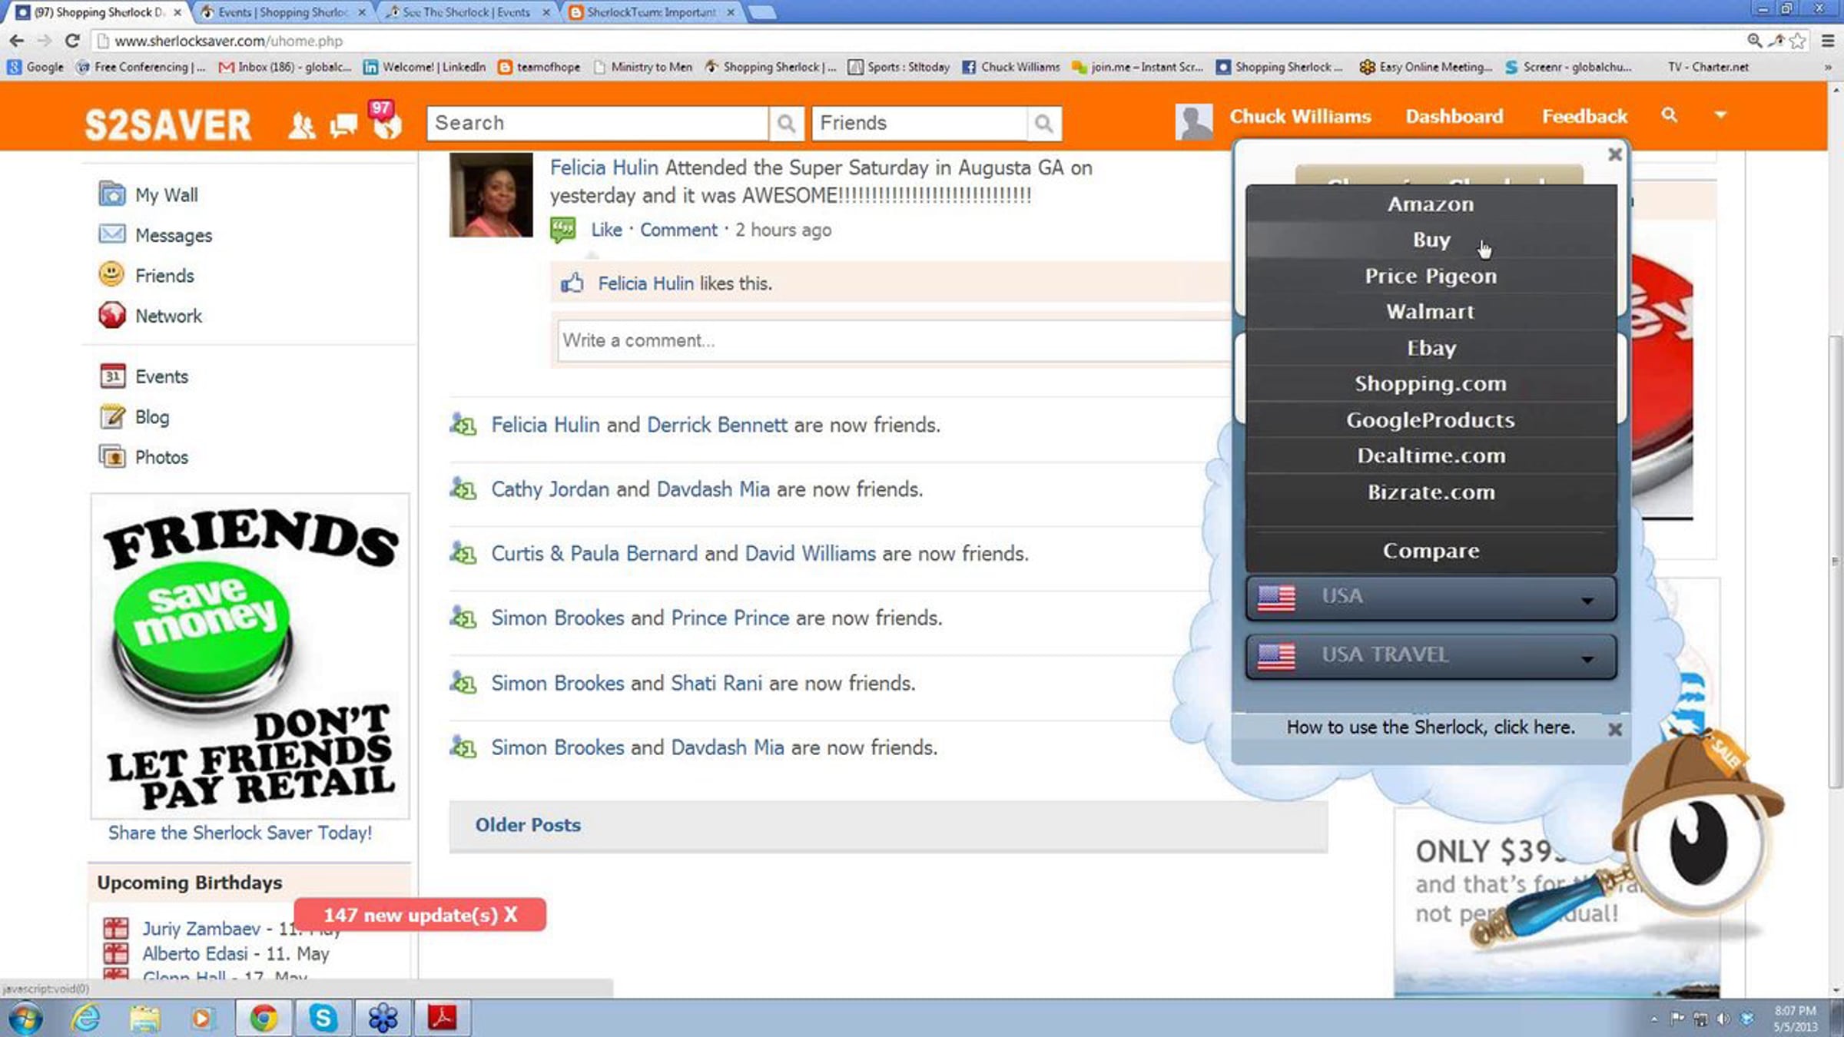Dismiss the '147 new update(s)' notification
Image resolution: width=1844 pixels, height=1037 pixels.
tap(511, 915)
